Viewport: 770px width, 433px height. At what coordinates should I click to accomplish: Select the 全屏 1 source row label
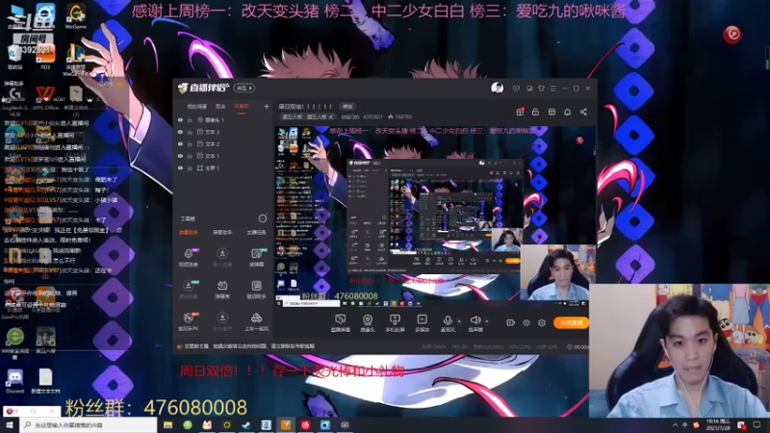point(212,167)
